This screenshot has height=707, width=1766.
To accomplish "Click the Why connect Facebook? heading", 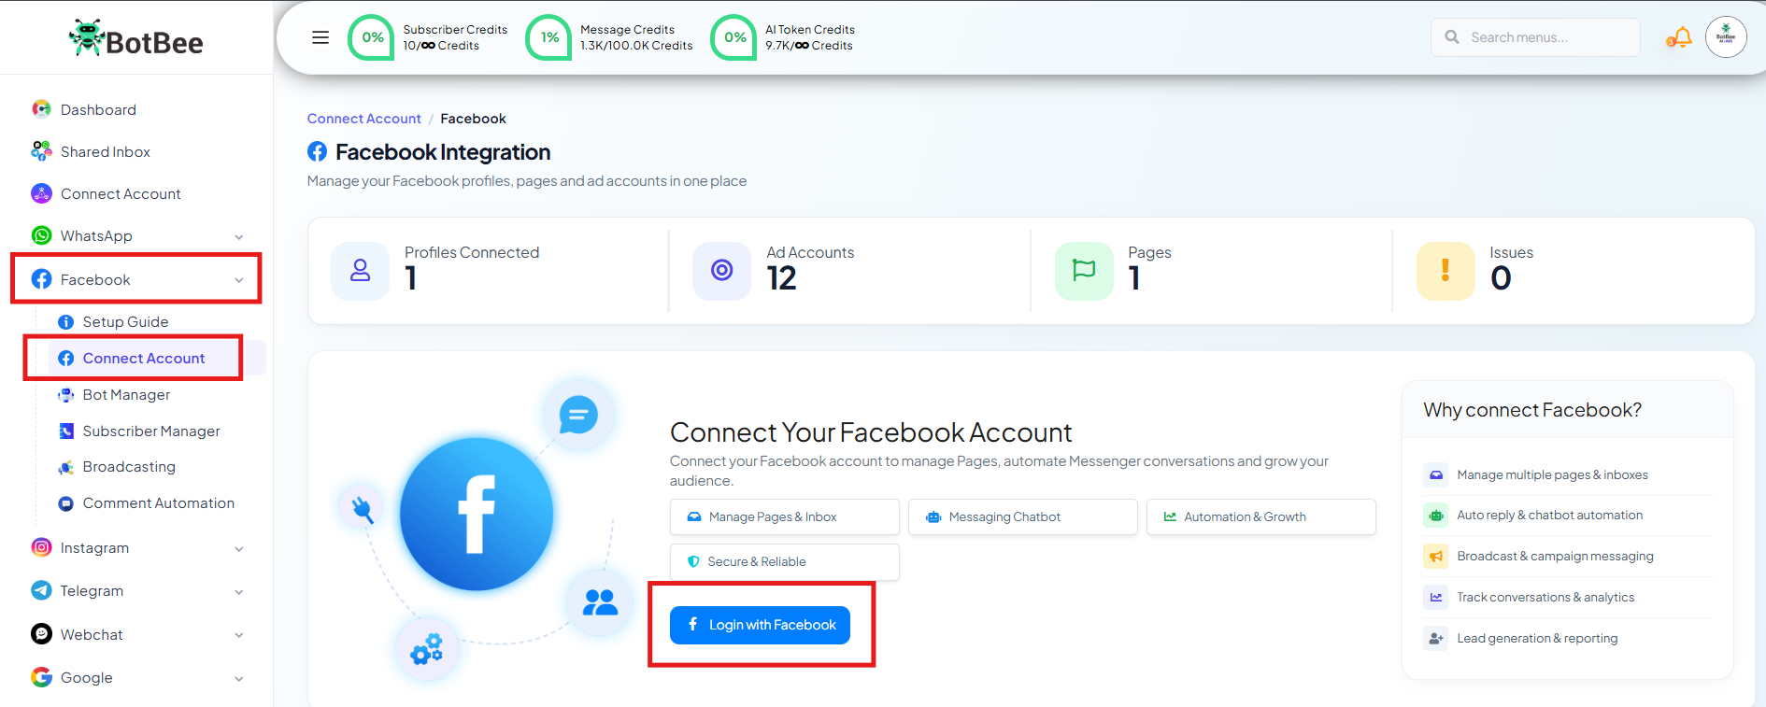I will [x=1532, y=410].
